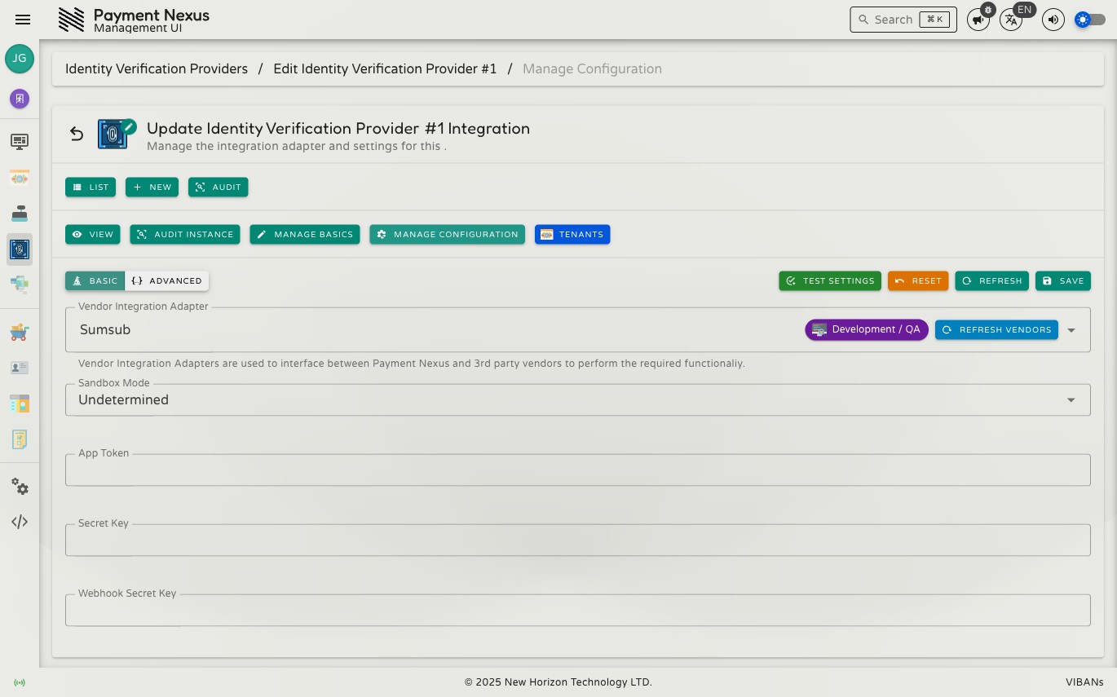This screenshot has height=697, width=1117.
Task: Click the JG user avatar
Action: pyautogui.click(x=20, y=59)
